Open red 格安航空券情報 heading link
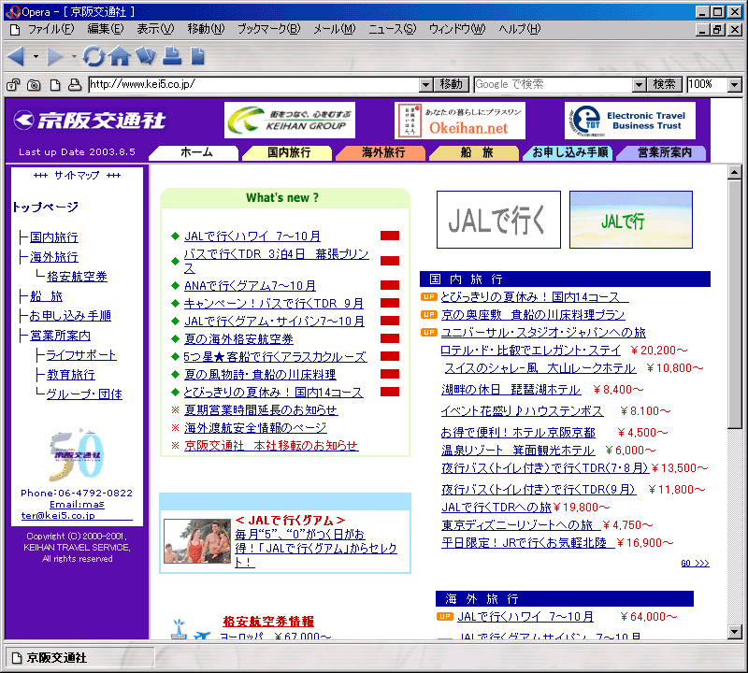The width and height of the screenshot is (748, 673). tap(268, 621)
